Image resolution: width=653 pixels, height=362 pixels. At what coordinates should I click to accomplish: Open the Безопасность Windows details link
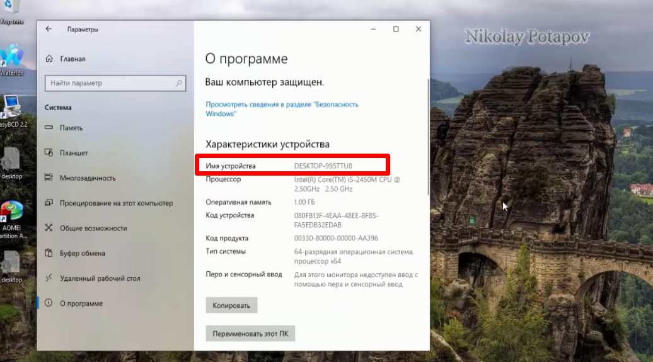pyautogui.click(x=282, y=109)
